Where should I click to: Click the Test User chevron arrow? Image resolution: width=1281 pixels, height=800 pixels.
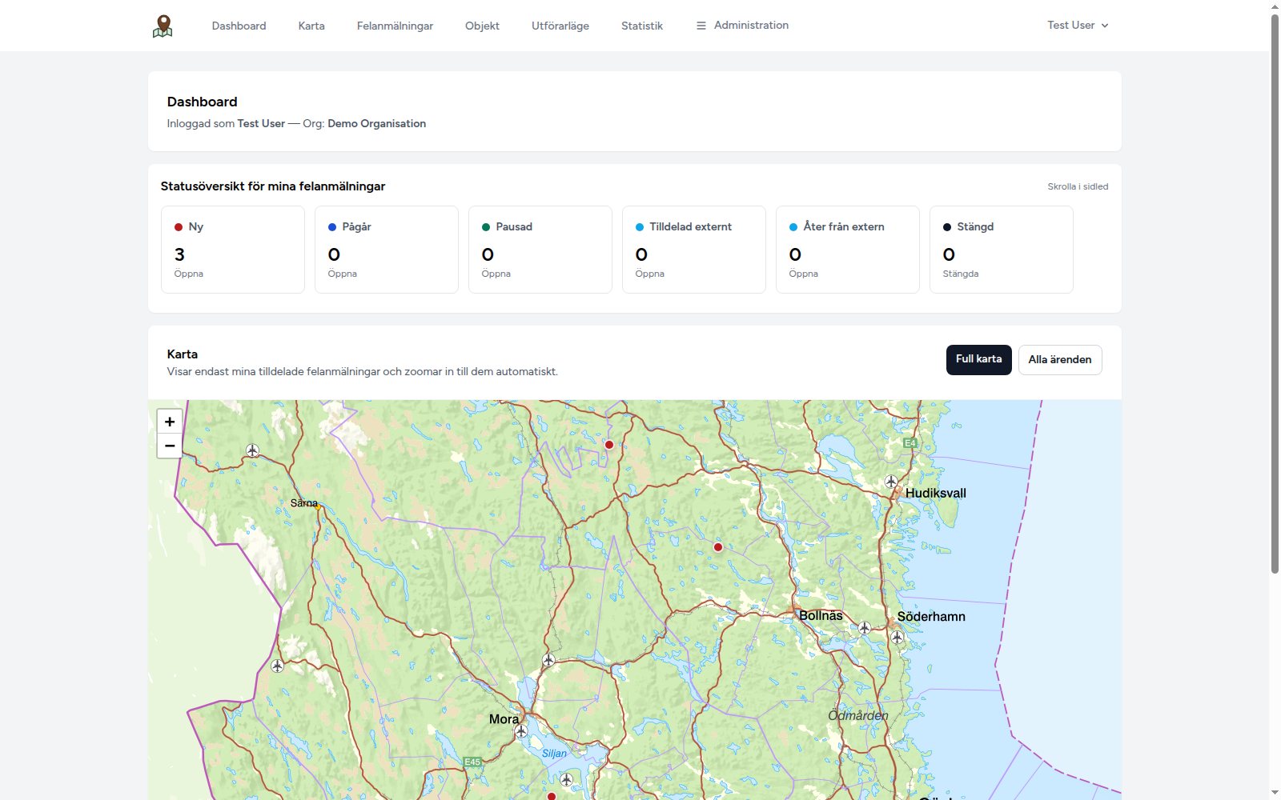[x=1105, y=26]
